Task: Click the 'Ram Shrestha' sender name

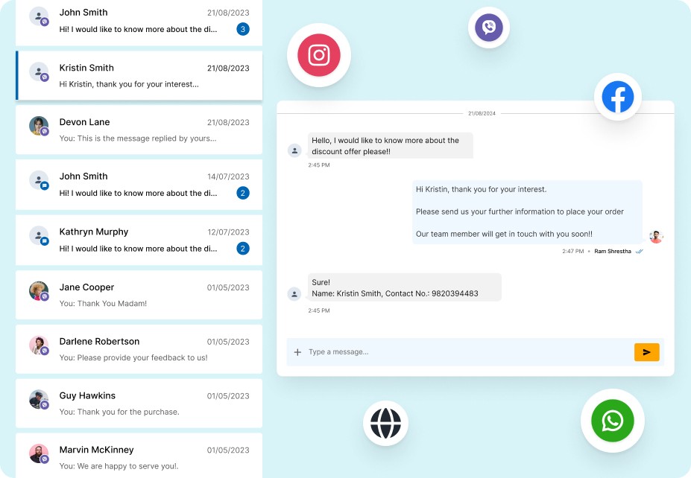Action: coord(613,252)
